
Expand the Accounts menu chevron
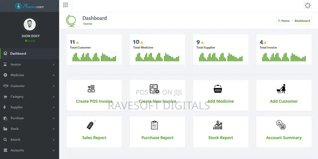tap(54, 150)
